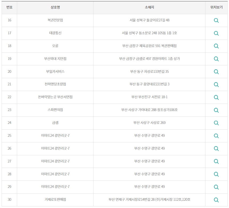
Task: Open location magnifier in row 27
Action: click(216, 161)
